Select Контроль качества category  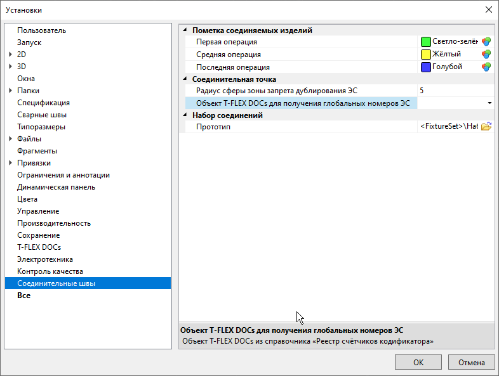pyautogui.click(x=50, y=271)
